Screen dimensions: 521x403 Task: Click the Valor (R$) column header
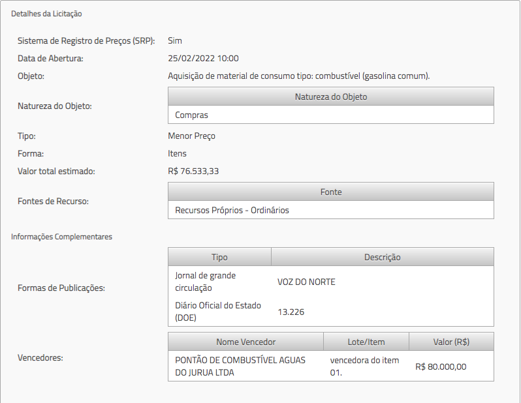coord(451,342)
